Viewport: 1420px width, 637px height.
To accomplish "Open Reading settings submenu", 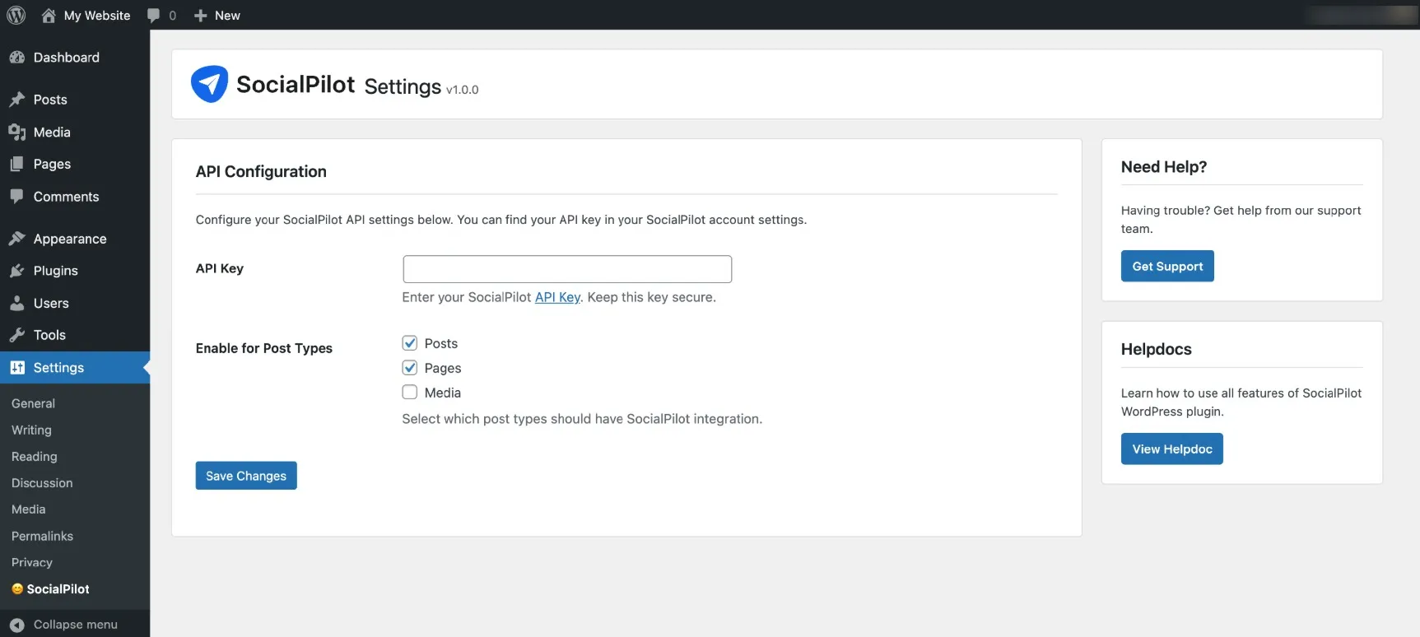I will (x=35, y=457).
